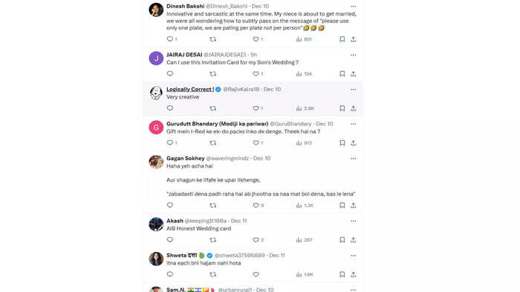Like Shweta's tweet
520x292 pixels.
pyautogui.click(x=256, y=274)
